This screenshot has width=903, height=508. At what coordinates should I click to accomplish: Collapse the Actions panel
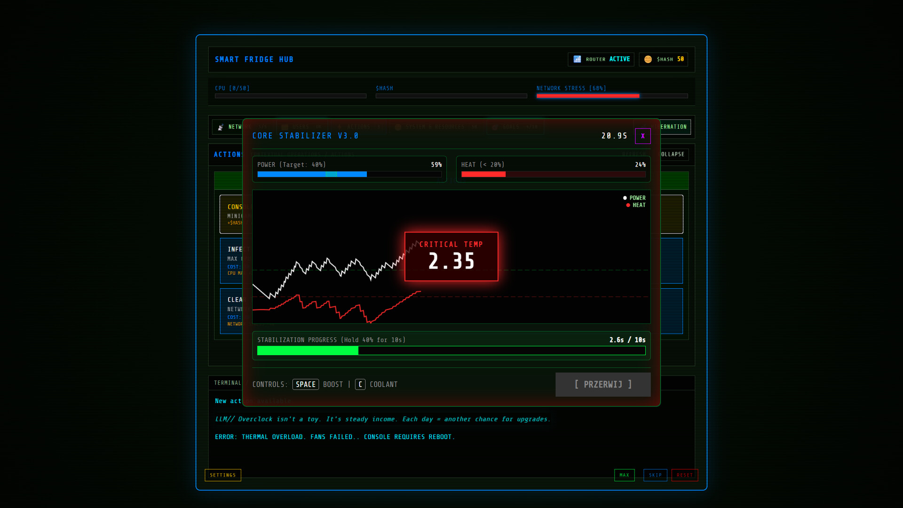(x=674, y=154)
